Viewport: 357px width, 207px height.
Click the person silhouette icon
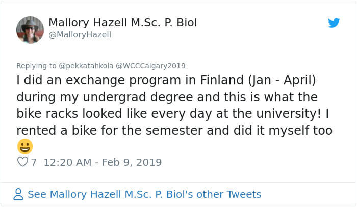(19, 194)
